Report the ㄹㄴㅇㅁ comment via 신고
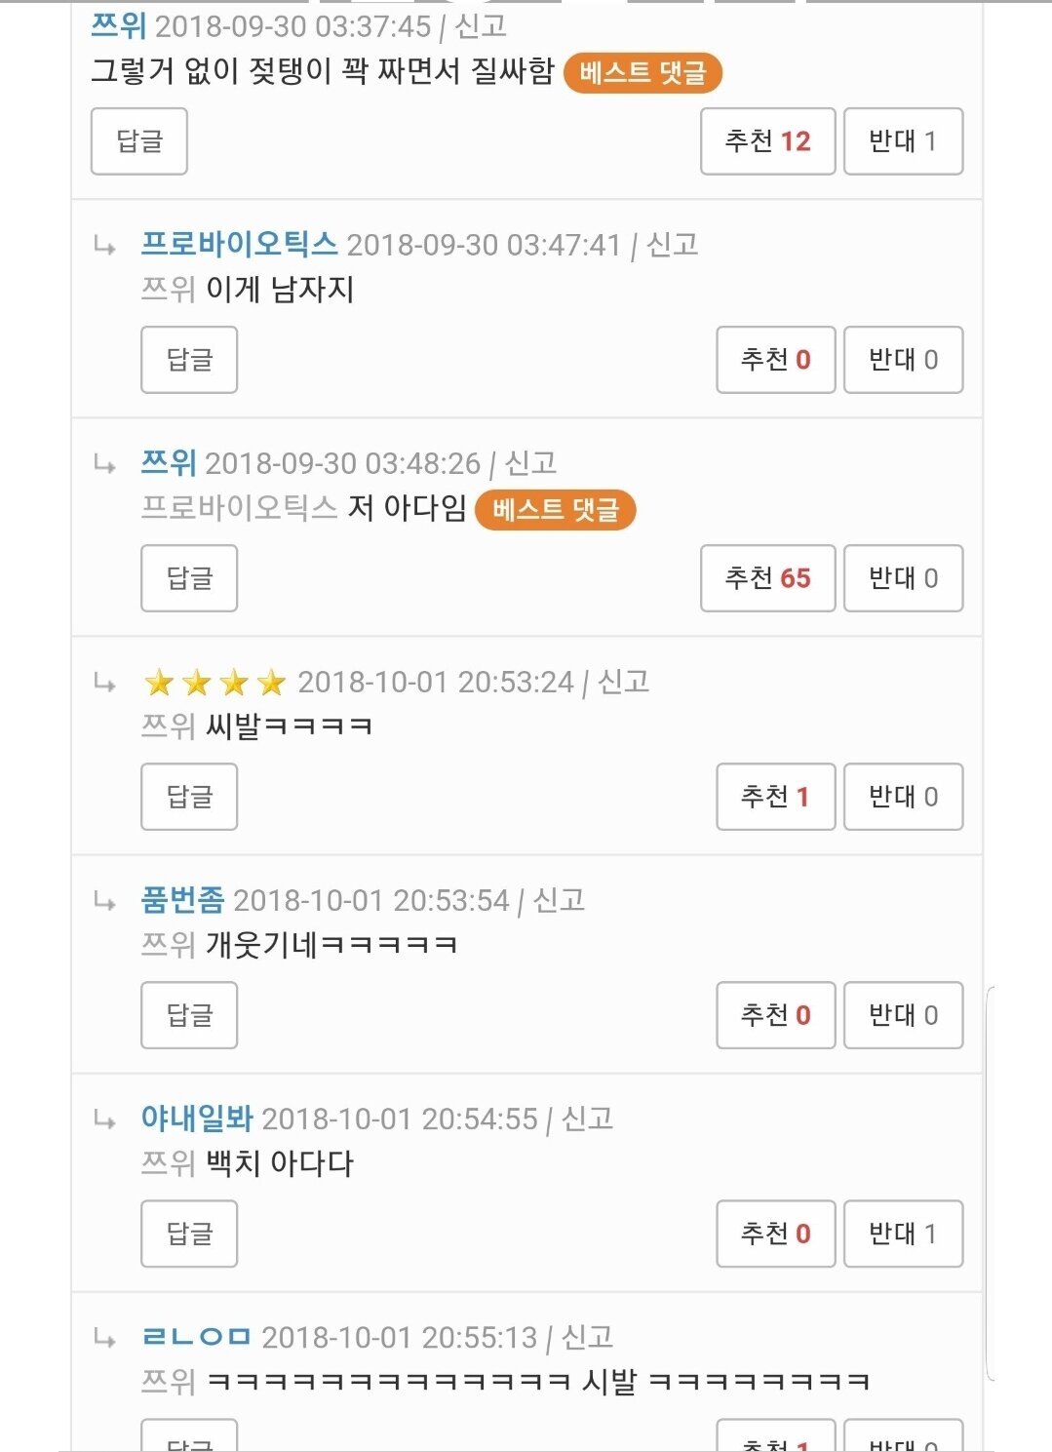This screenshot has width=1052, height=1452. click(x=588, y=1337)
